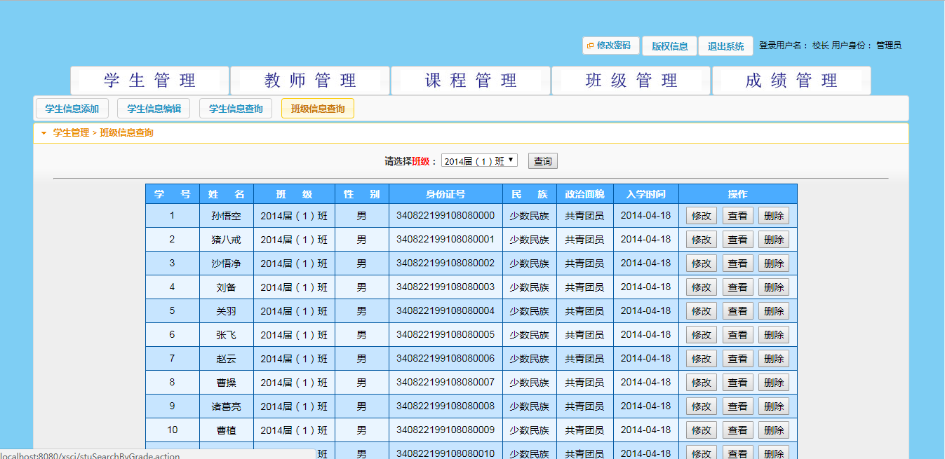
Task: Click the name cell 诸葛亮
Action: tap(226, 406)
